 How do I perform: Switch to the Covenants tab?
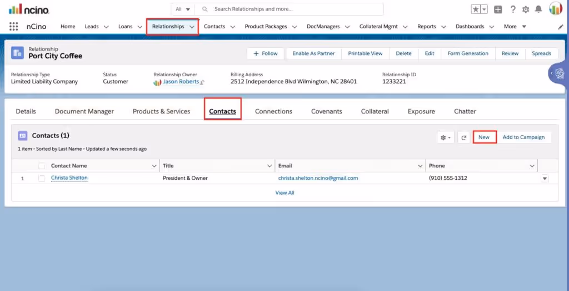327,111
